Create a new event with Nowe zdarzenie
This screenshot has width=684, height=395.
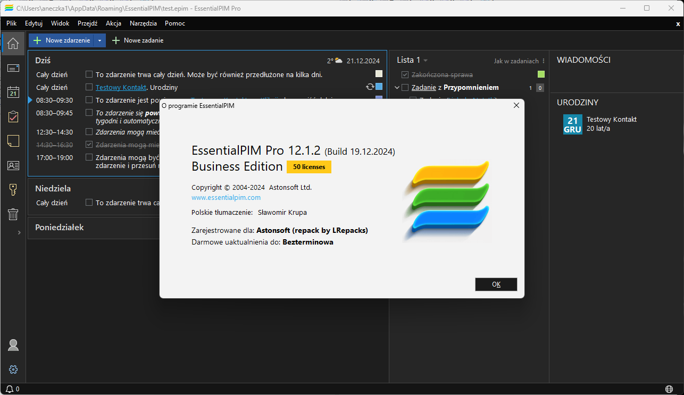[62, 40]
